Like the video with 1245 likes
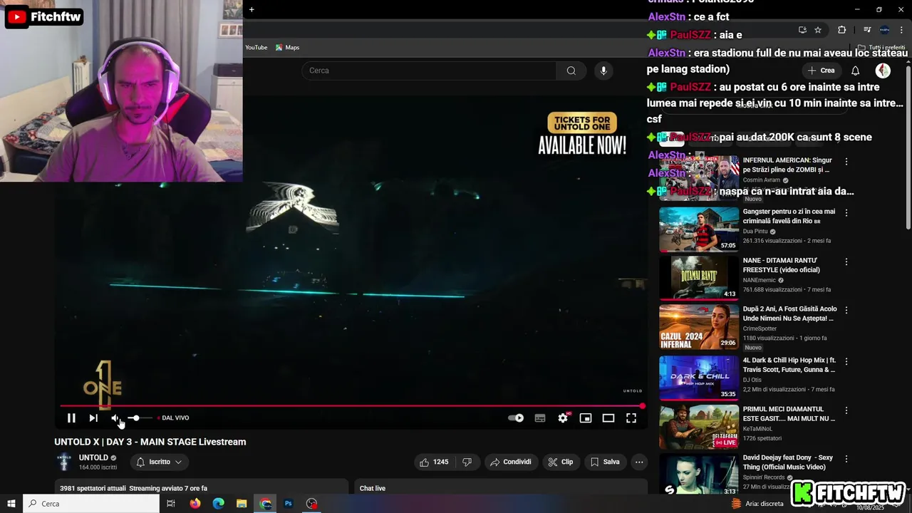Viewport: 912px width, 513px height. [x=434, y=462]
